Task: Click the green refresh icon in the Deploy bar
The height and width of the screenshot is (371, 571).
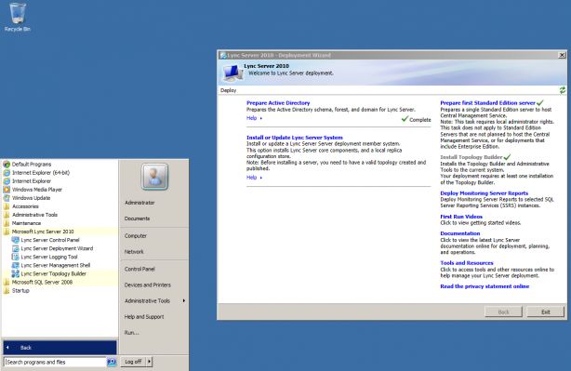Action: pos(563,90)
